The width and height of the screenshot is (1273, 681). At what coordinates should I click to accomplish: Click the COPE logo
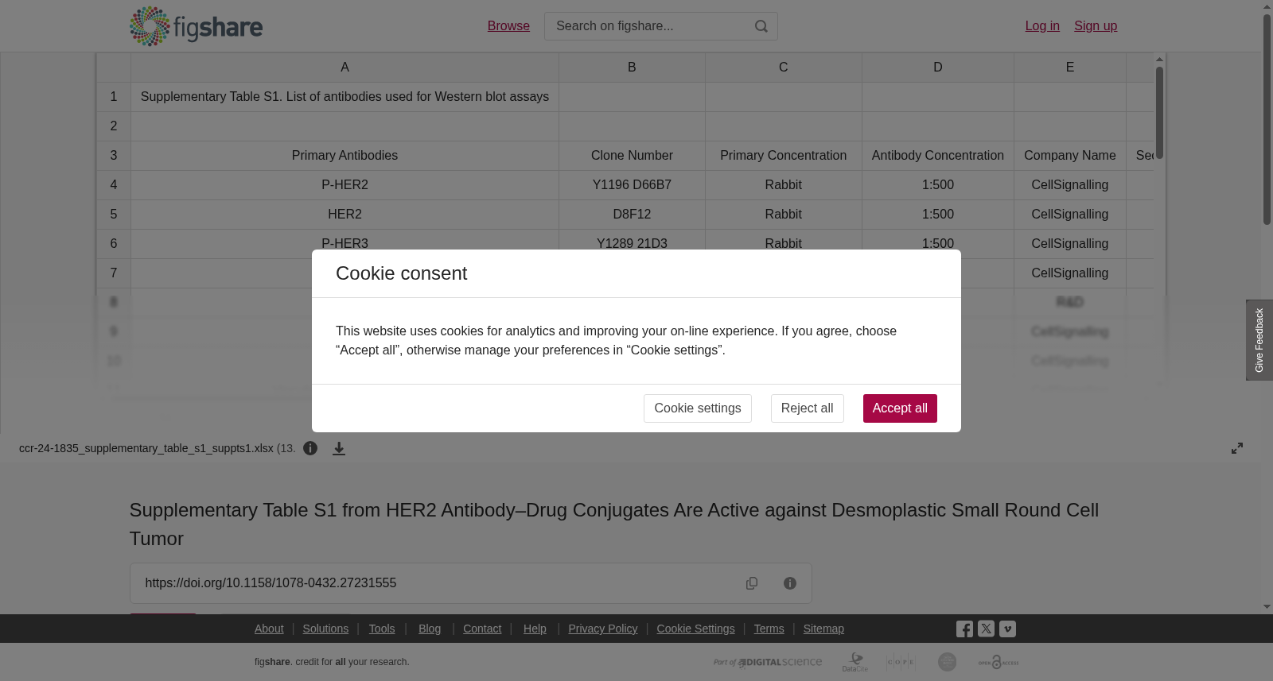pos(901,662)
